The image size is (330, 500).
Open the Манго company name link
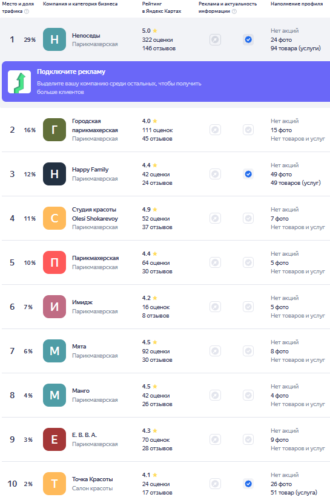(x=81, y=391)
